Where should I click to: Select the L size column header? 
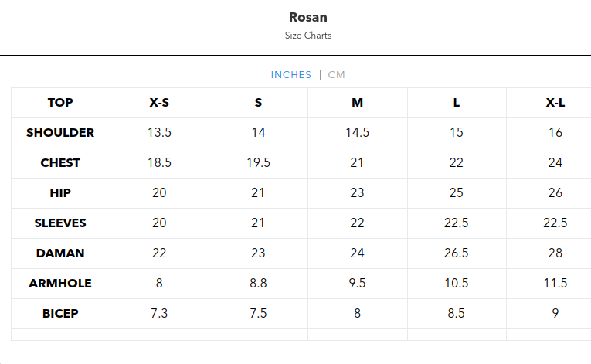(457, 103)
